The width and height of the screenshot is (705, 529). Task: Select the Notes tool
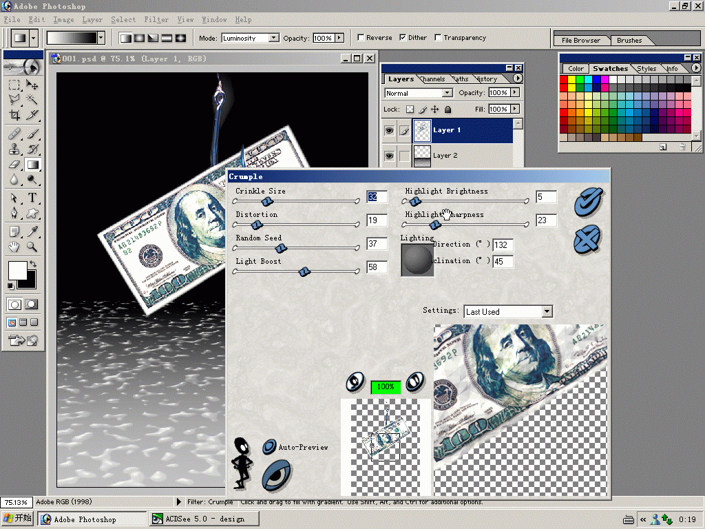pos(14,231)
